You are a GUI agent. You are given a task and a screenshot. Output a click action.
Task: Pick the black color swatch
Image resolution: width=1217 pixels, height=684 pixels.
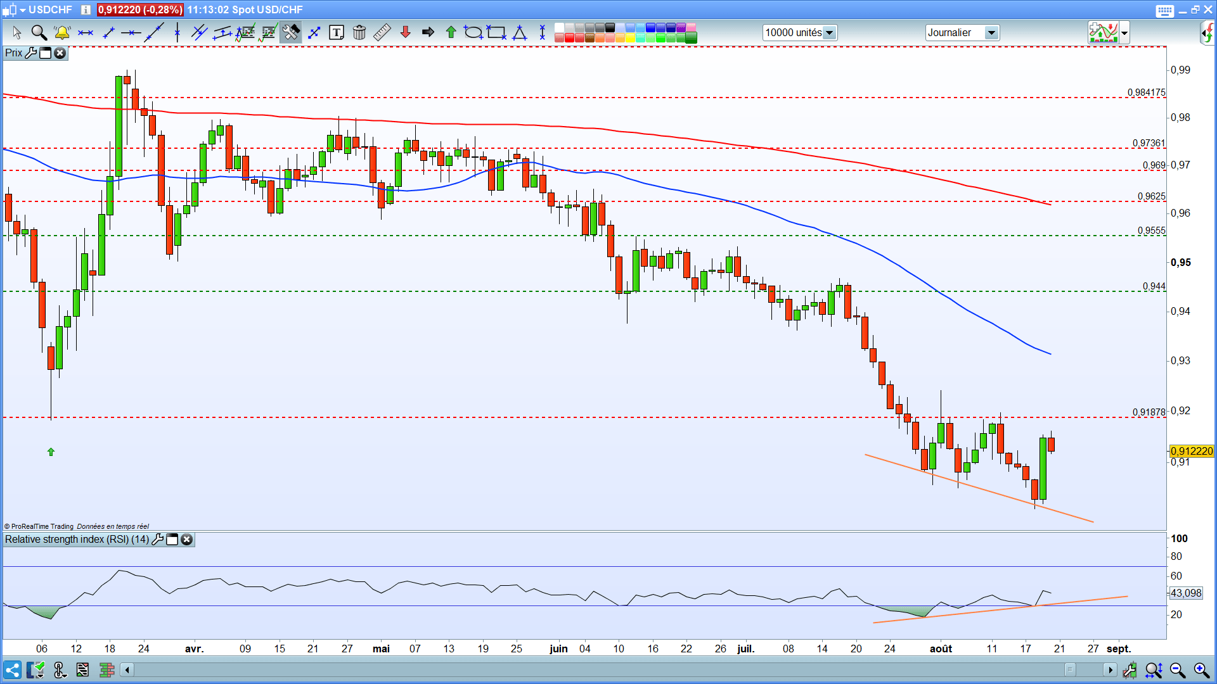[x=610, y=27]
